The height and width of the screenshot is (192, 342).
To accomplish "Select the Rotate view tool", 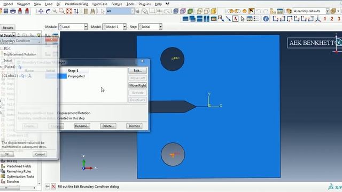I will (48, 11).
